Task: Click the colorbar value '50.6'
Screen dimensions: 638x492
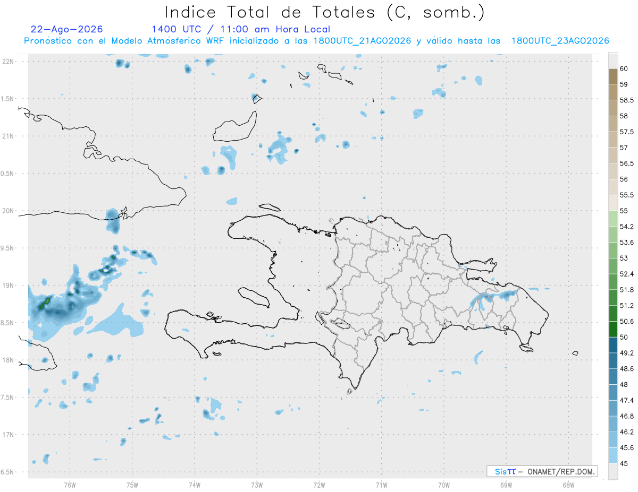Action: (626, 322)
